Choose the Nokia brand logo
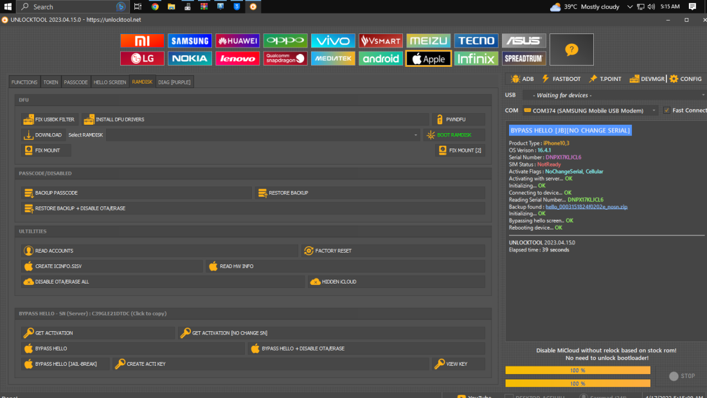This screenshot has width=707, height=398. (190, 59)
